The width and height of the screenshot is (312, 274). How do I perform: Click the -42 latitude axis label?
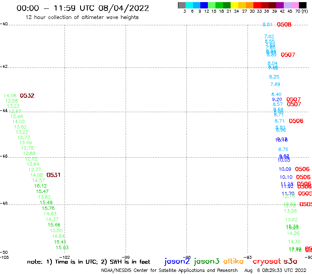point(4,66)
